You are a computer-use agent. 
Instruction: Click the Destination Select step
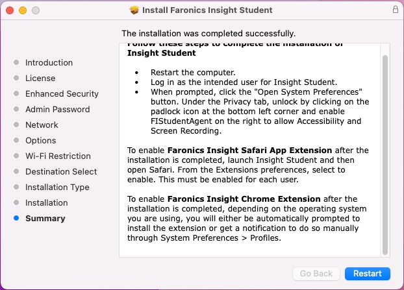(x=61, y=172)
